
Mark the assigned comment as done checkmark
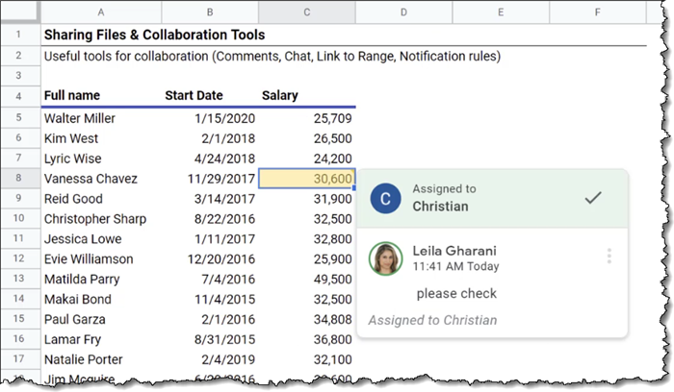pyautogui.click(x=593, y=198)
